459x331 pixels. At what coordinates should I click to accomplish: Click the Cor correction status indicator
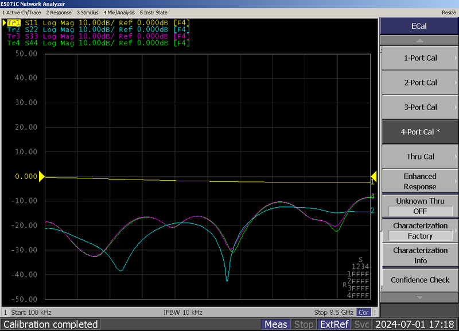coord(363,313)
